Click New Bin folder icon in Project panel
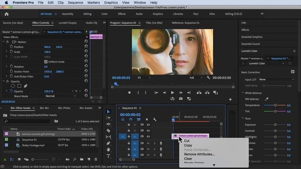The image size is (301, 169). tap(81, 159)
